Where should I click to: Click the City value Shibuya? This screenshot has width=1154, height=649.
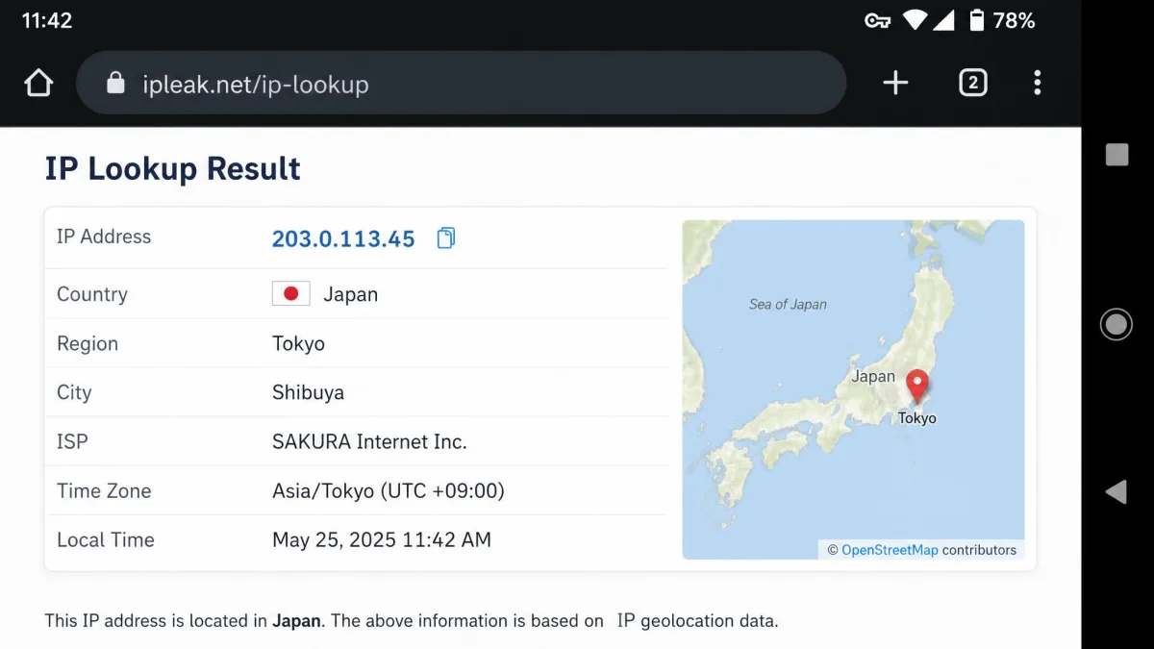pos(308,392)
